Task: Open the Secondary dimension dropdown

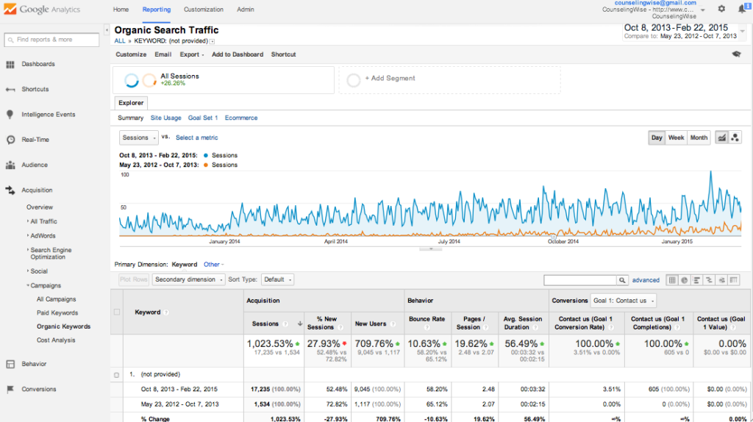Action: [189, 279]
